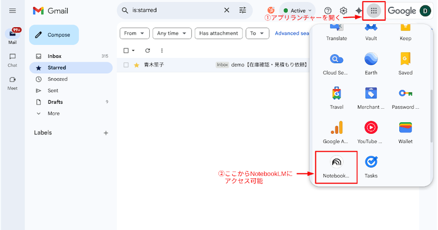
Task: Clear the is:starred search
Action: click(227, 10)
